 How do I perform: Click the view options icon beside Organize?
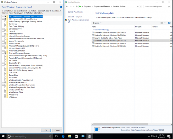tap(162, 23)
